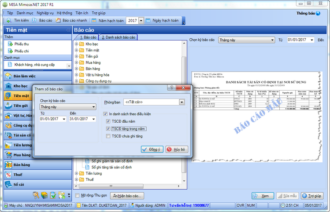Click the Ngày hạch toán calendar icon
Viewport: 330px width, 212px height.
pos(148,20)
